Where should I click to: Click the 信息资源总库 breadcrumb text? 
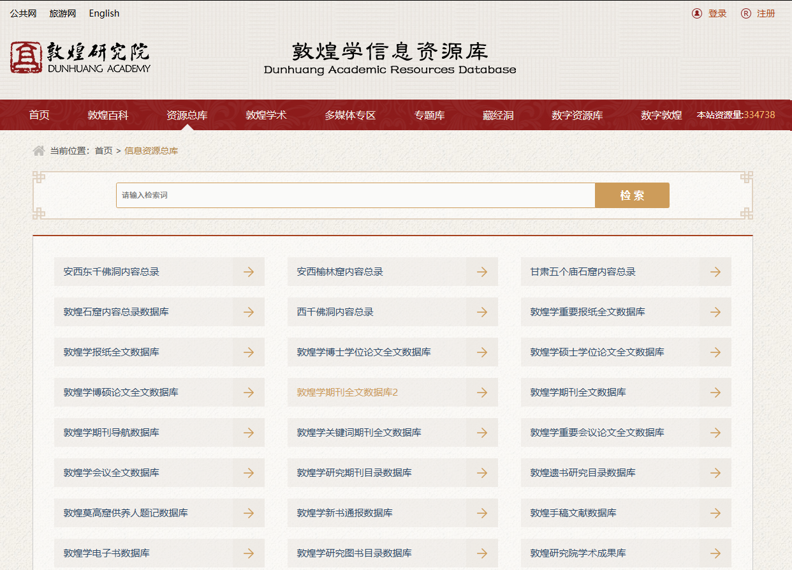[151, 151]
